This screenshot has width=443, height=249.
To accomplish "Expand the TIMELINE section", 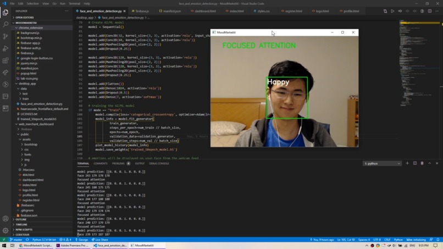I will pos(42,225).
